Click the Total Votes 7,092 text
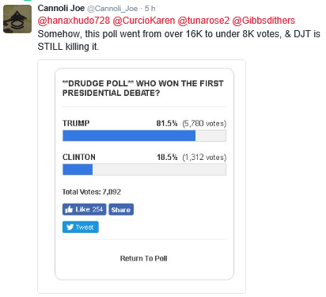Screen dimensions: 326x297 92,192
